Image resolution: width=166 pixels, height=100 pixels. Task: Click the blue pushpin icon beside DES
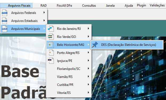[95, 45]
